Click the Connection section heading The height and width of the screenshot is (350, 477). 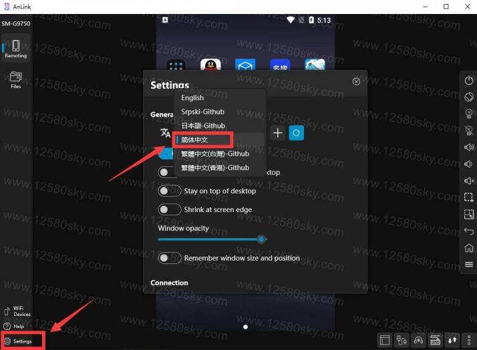[170, 283]
